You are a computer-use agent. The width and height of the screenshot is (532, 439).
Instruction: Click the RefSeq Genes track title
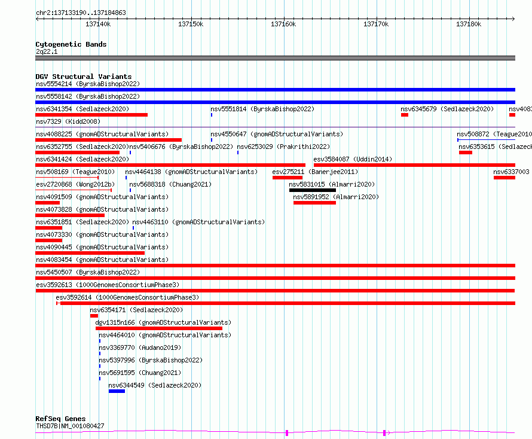coord(60,419)
